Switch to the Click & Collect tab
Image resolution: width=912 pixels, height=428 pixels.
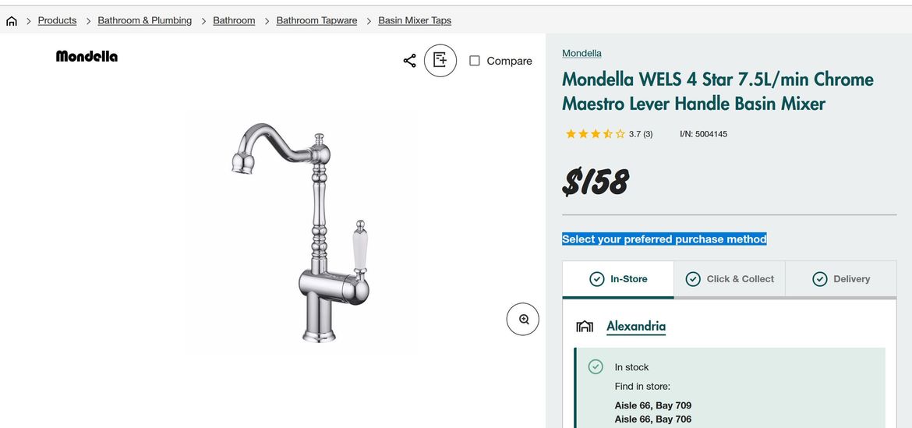point(730,279)
